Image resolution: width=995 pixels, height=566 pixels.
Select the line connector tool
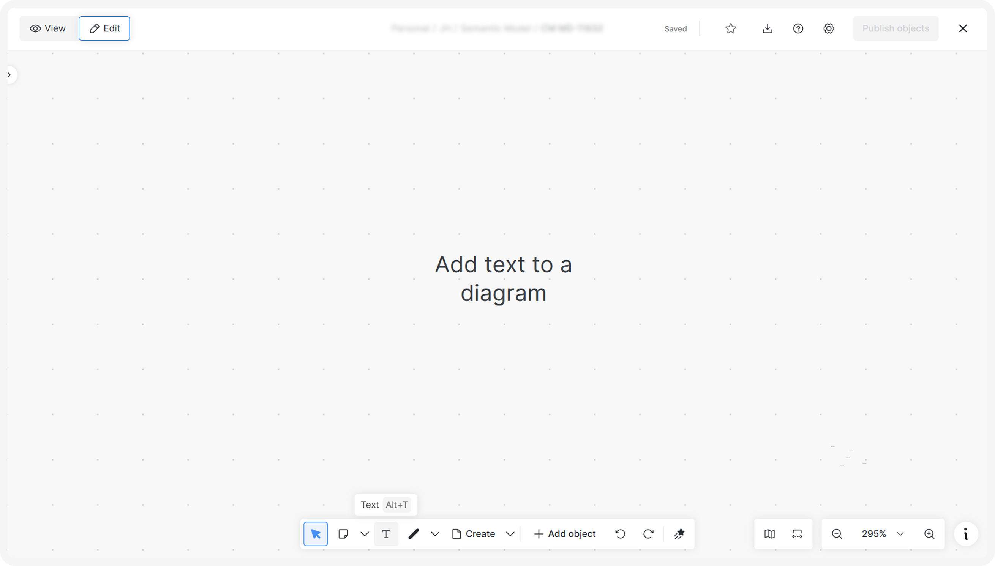coord(414,534)
